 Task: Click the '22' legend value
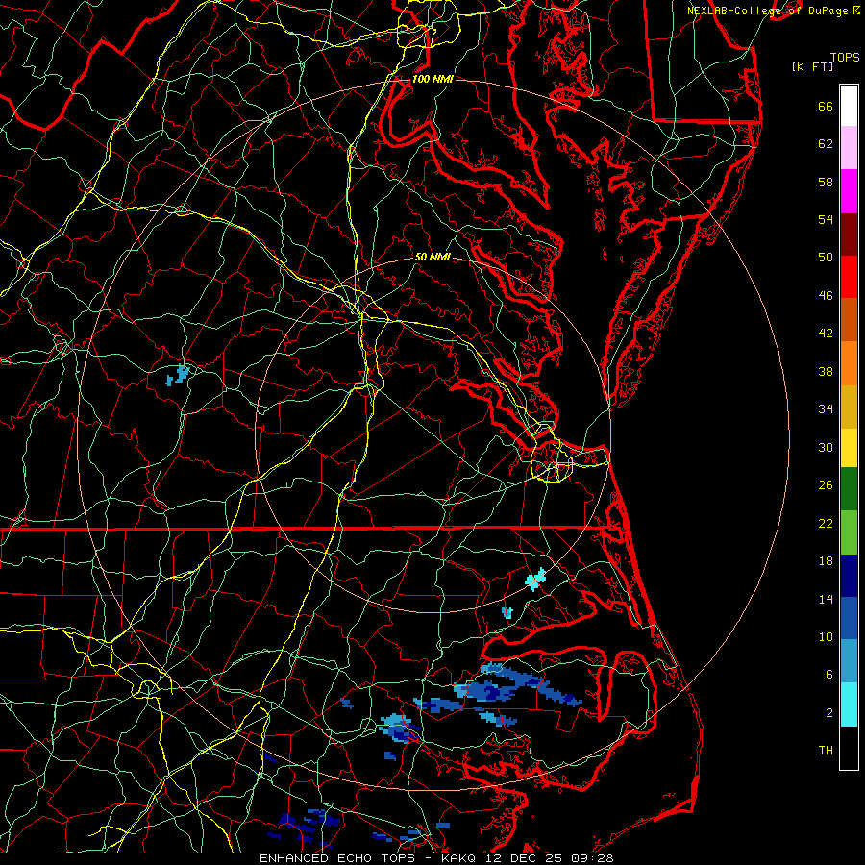click(826, 523)
